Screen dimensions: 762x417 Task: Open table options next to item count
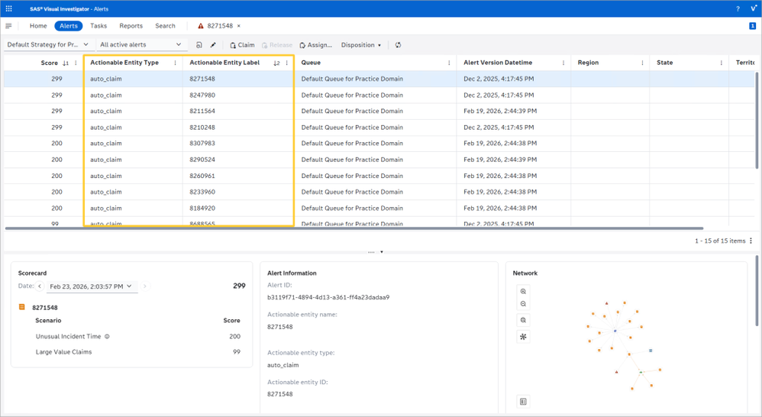[751, 241]
